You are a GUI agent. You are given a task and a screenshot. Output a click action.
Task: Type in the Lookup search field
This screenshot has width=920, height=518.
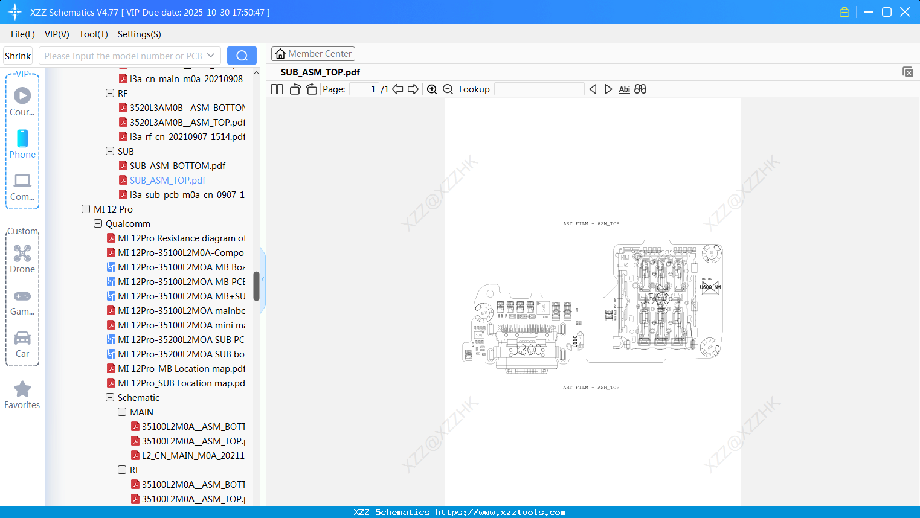[x=539, y=89]
